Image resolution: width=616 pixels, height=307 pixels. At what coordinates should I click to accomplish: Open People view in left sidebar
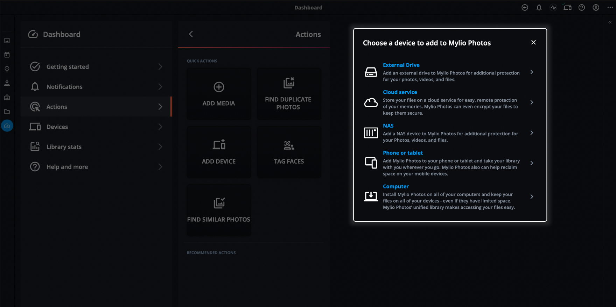tap(7, 83)
